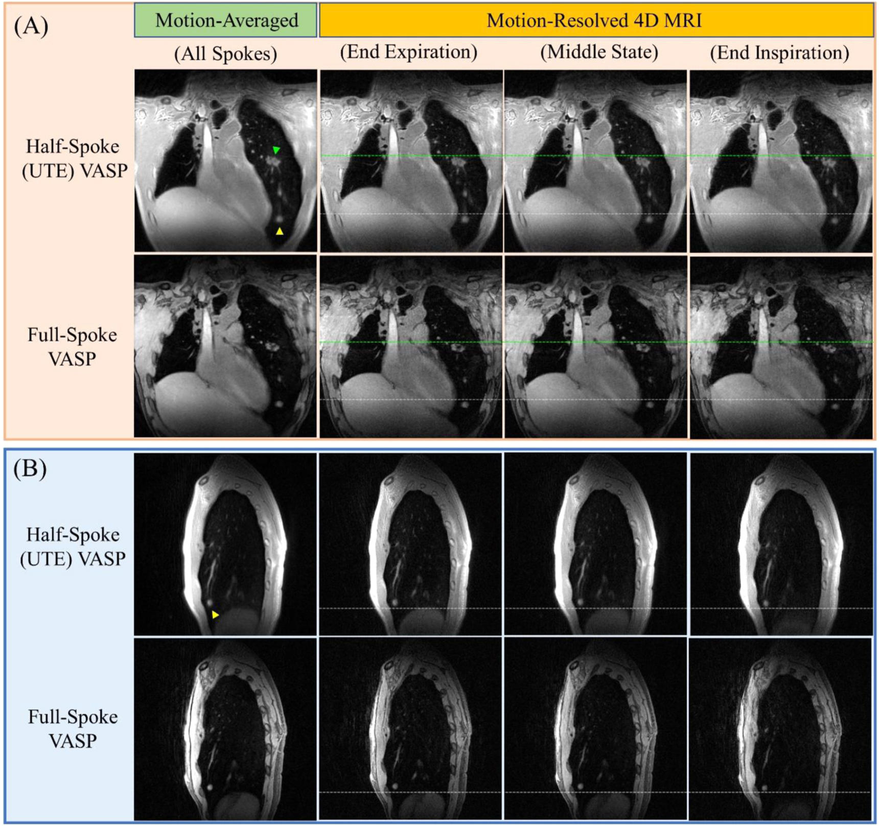Select the (End Inspiration) column label
Viewport: 879px width, 826px height.
click(780, 53)
